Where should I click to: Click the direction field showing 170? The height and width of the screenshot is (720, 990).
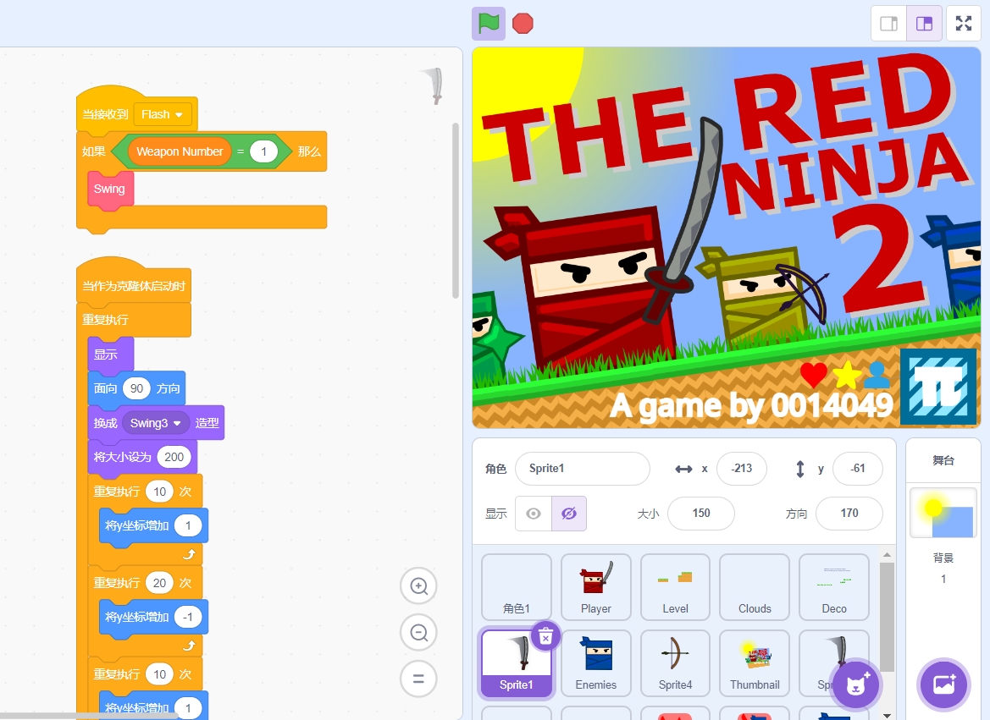click(849, 514)
